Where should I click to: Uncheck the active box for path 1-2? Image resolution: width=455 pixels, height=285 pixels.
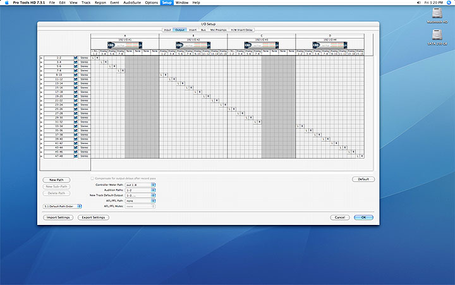pos(76,58)
